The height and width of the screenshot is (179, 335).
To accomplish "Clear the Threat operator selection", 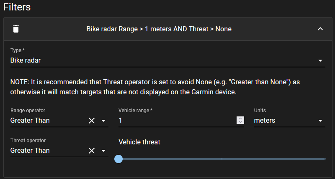I will tap(92, 151).
